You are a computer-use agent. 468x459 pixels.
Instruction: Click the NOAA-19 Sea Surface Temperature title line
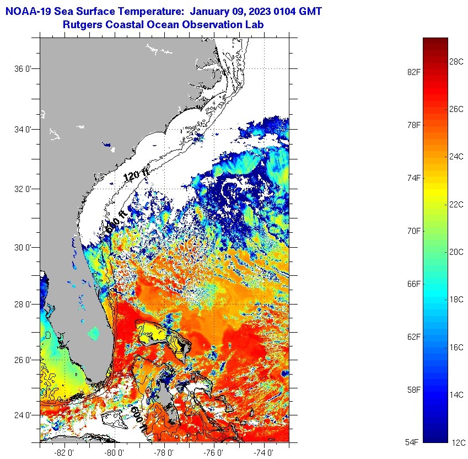164,12
